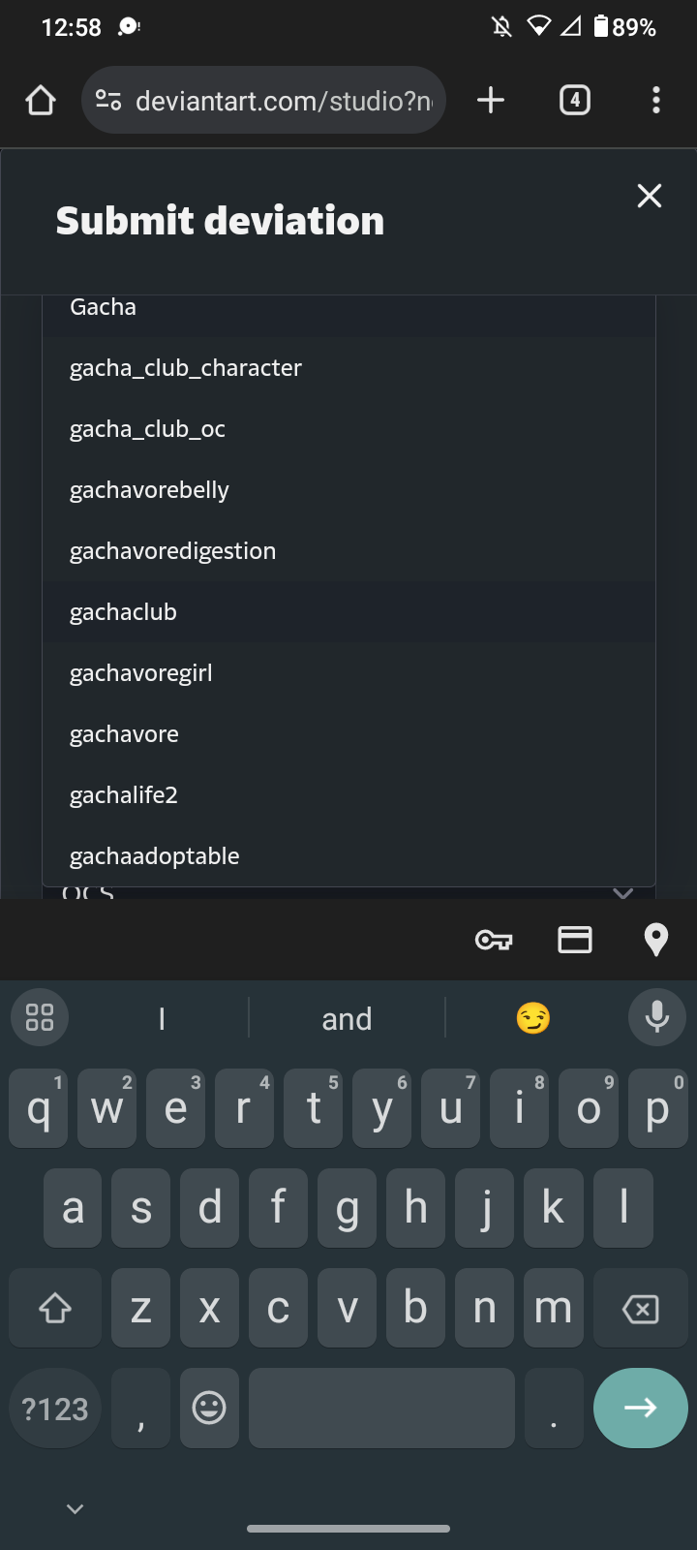Open the keyboard tools grid menu
697x1550 pixels.
tap(40, 1017)
